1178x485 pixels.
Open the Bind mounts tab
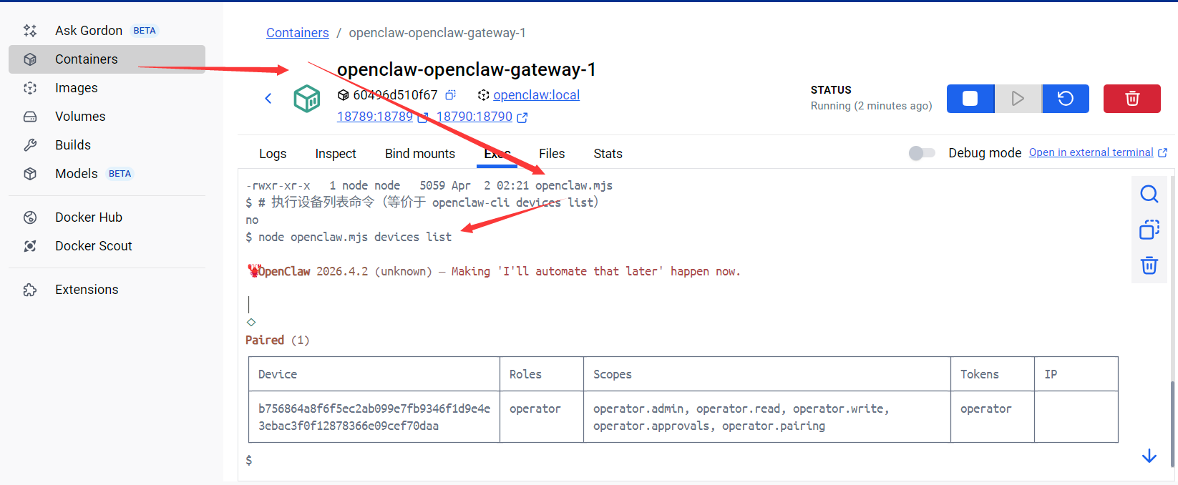[x=420, y=154]
